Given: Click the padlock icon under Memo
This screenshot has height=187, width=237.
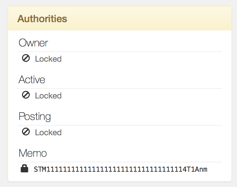Looking at the screenshot, I should coord(24,168).
